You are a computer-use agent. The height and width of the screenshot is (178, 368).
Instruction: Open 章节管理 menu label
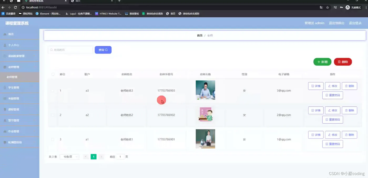(14, 121)
